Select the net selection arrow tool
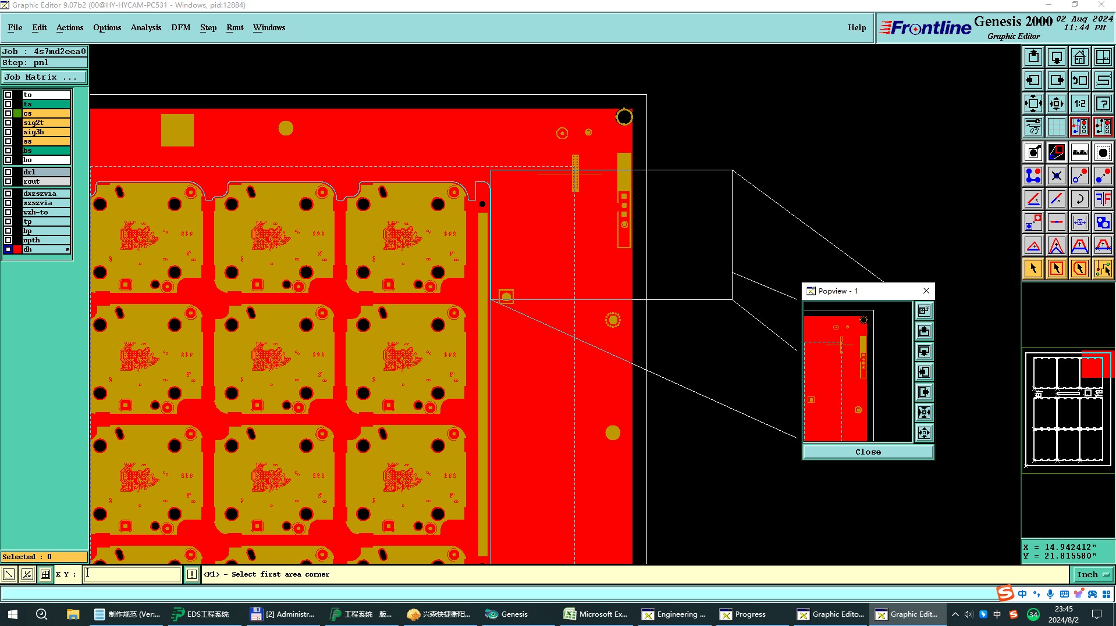Image resolution: width=1116 pixels, height=626 pixels. 1103,269
